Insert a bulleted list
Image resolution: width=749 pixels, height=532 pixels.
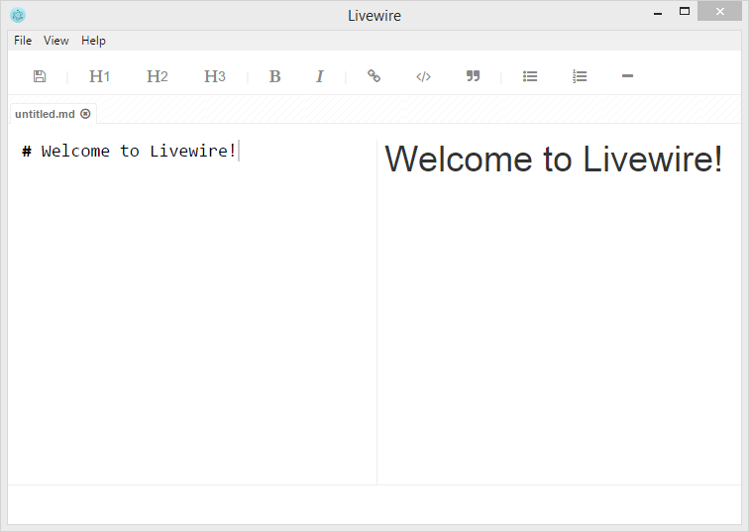pyautogui.click(x=530, y=76)
